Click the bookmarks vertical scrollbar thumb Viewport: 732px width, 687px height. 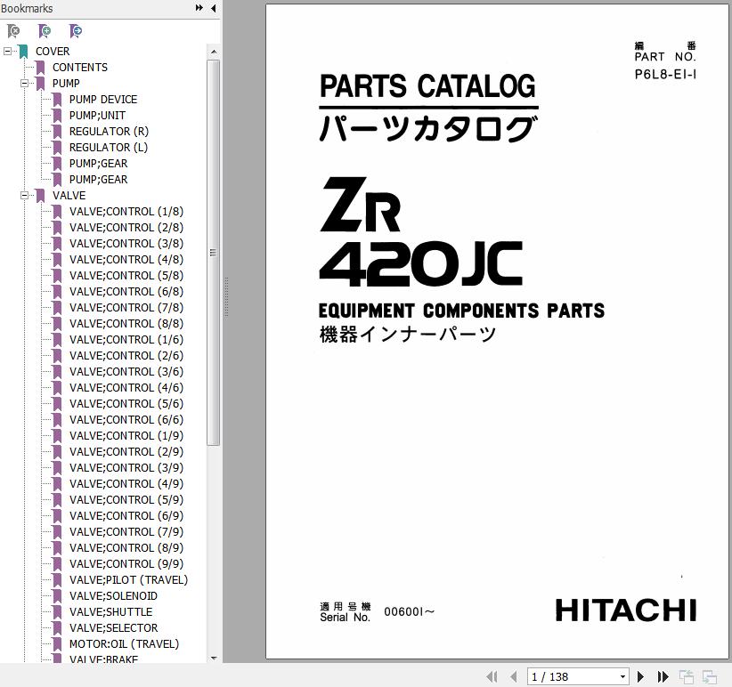pos(214,253)
